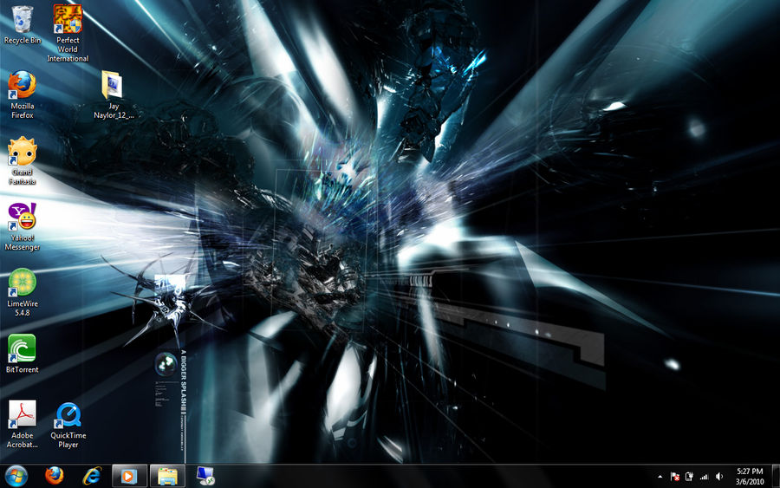
Task: Open the Action Center flag icon
Action: [x=675, y=477]
